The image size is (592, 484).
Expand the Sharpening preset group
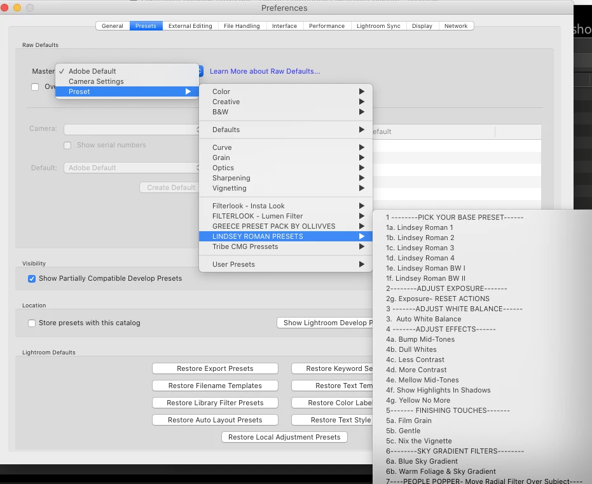pos(286,178)
